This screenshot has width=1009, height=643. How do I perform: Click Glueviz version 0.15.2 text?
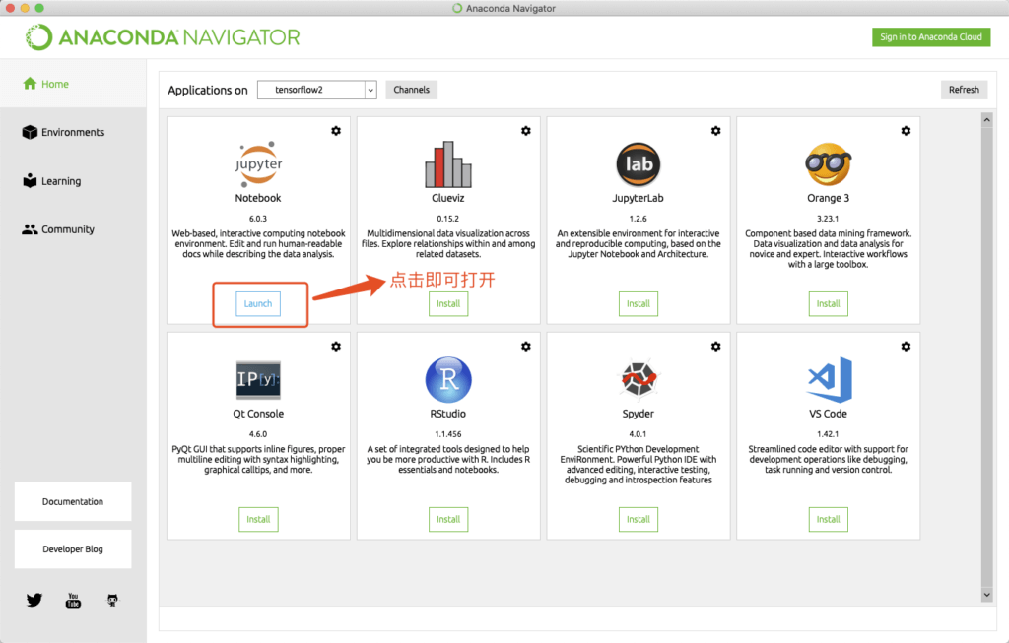point(448,219)
